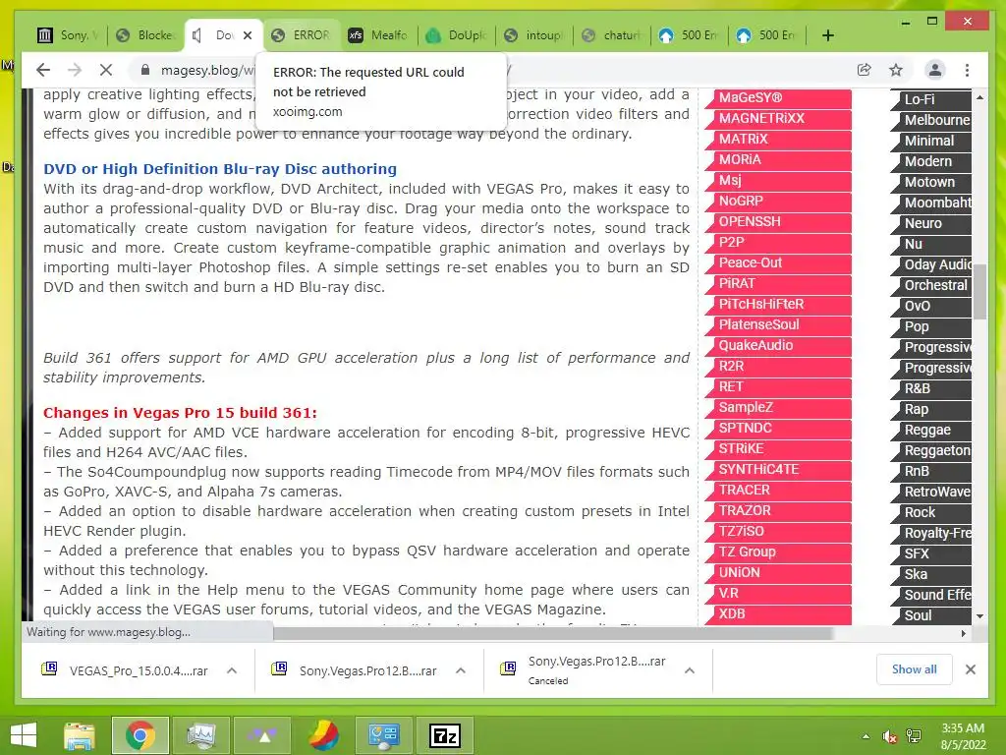This screenshot has height=755, width=1006.
Task: Open the MaGeSY® group link
Action: [779, 97]
